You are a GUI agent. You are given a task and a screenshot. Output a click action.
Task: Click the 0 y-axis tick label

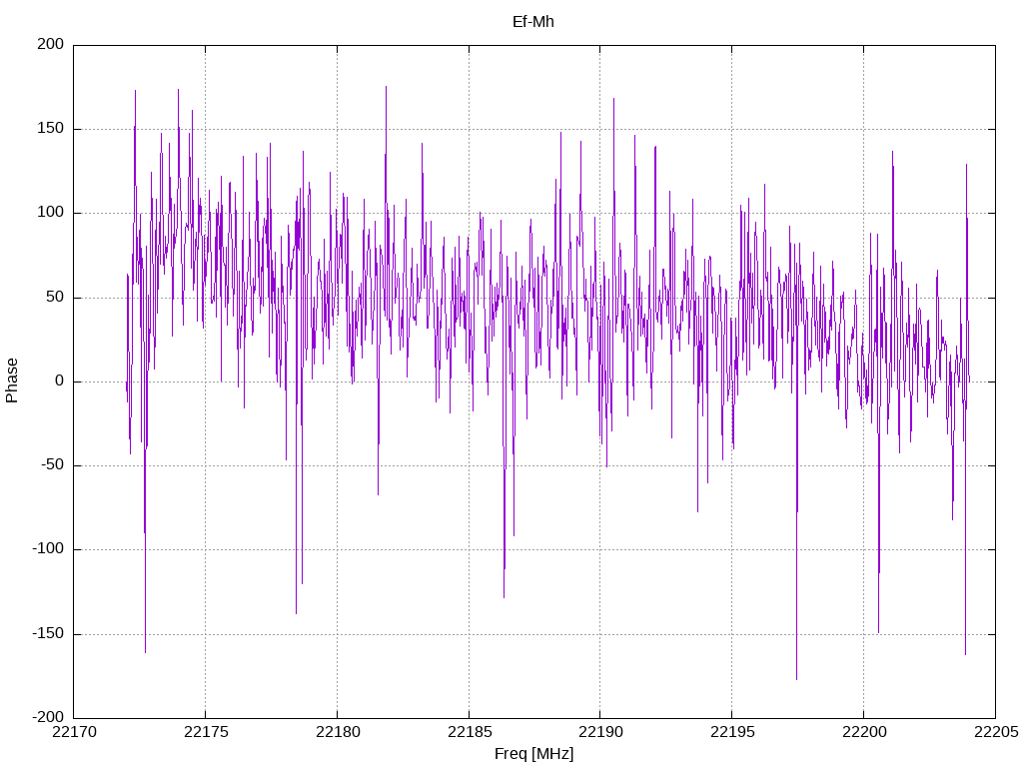tap(60, 381)
